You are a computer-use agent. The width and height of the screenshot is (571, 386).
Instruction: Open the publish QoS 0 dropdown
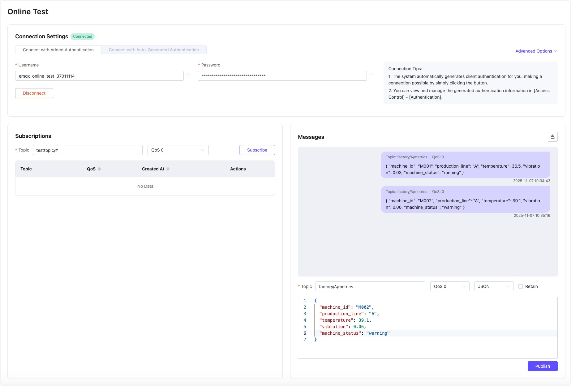[x=449, y=286]
